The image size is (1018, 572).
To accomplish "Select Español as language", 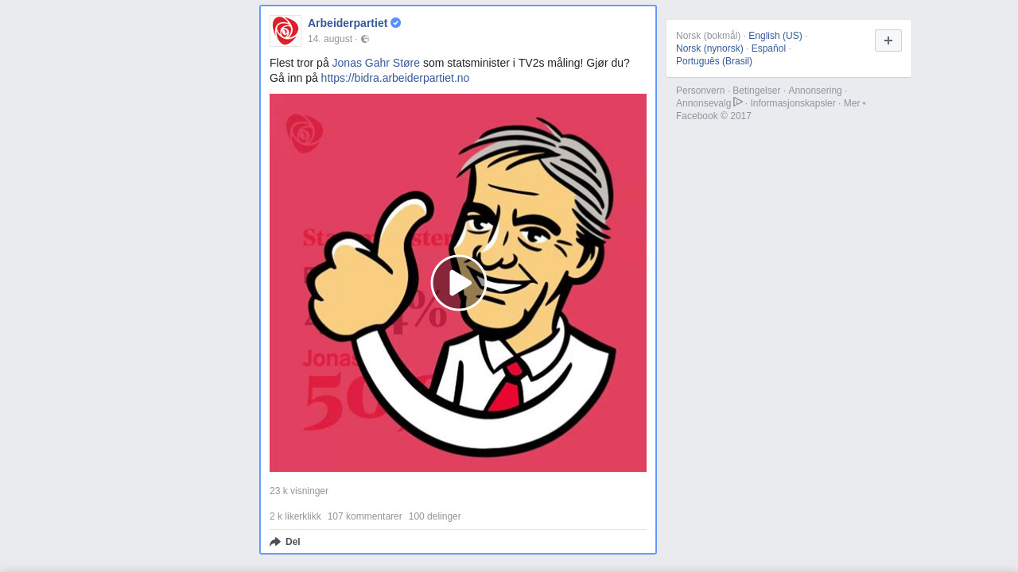I will [768, 48].
